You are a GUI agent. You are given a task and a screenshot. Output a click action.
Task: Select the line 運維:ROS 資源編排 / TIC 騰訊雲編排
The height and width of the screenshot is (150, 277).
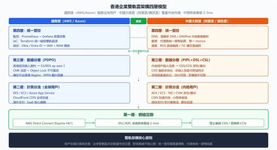coord(176,46)
